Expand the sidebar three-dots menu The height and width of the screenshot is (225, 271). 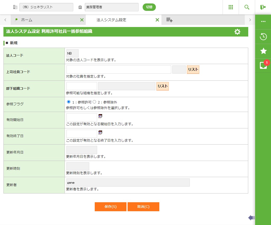(x=263, y=21)
